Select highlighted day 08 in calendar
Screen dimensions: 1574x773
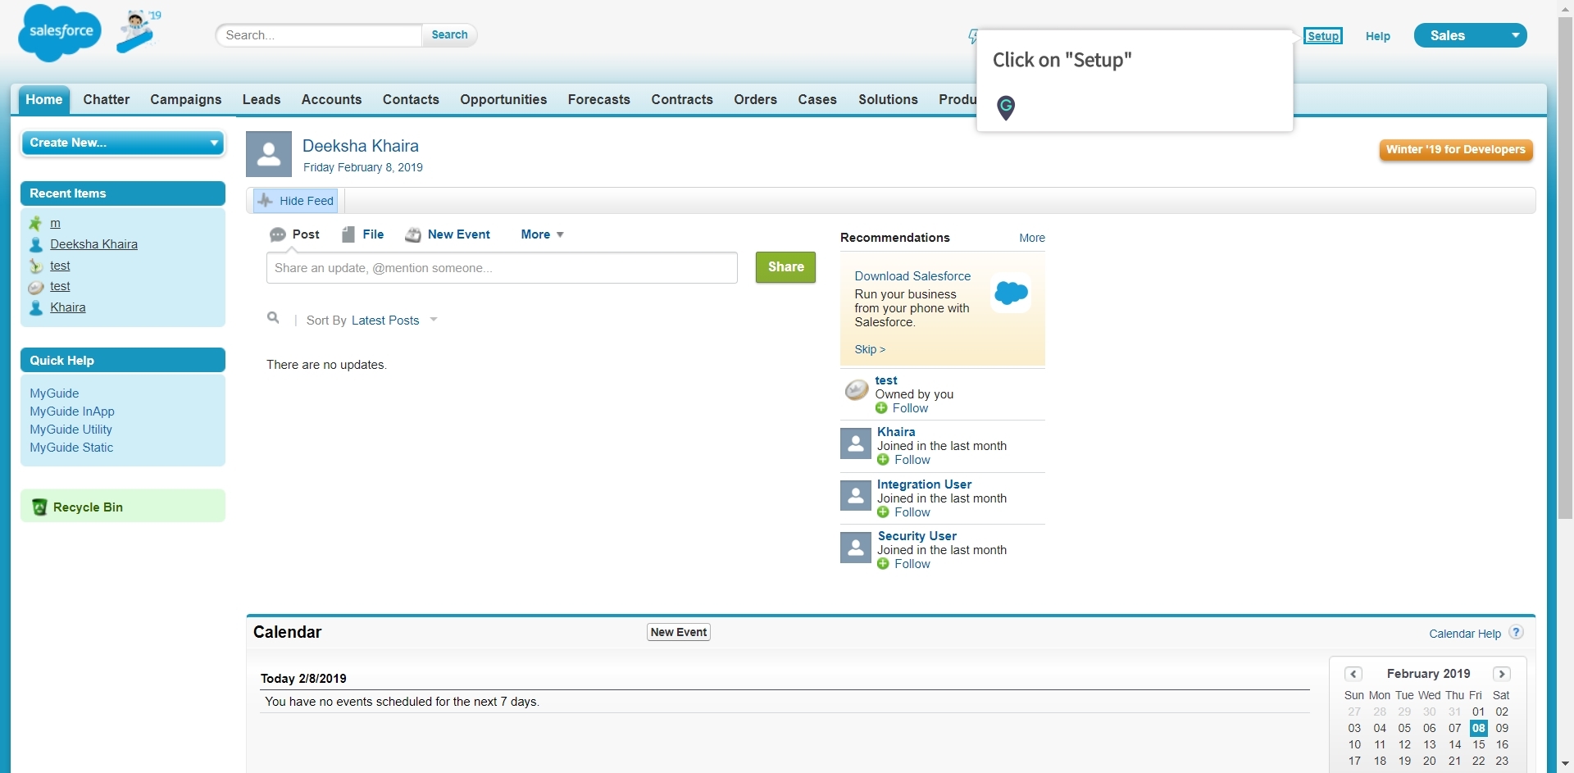1479,728
